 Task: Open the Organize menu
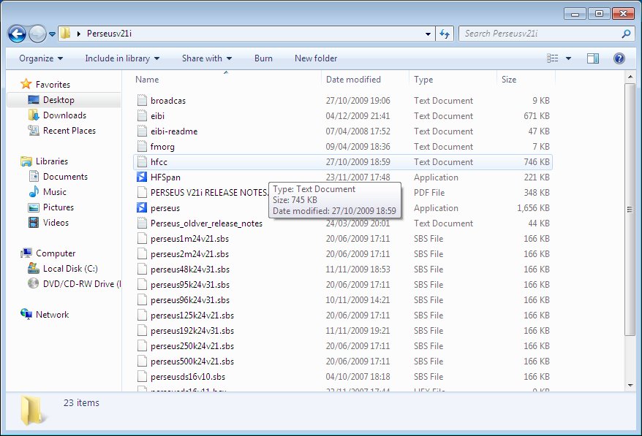(41, 58)
